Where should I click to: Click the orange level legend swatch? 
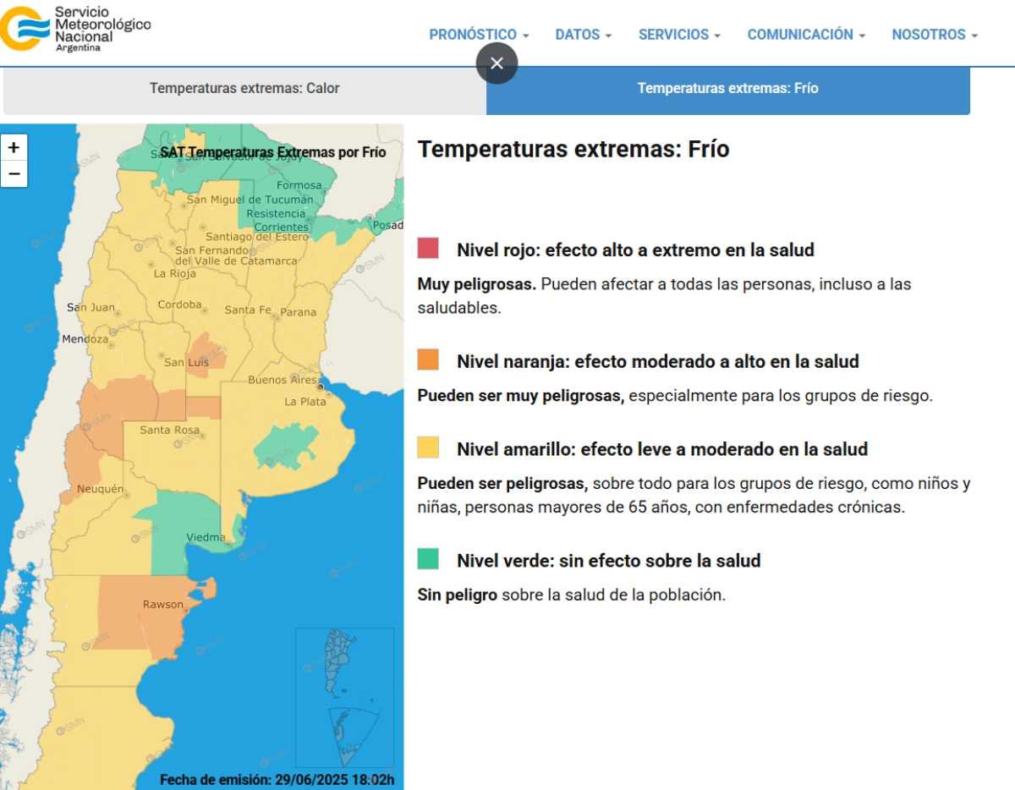tap(428, 360)
